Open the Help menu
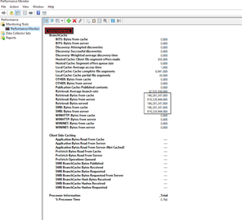Screen dimensions: 242x220 point(51,7)
